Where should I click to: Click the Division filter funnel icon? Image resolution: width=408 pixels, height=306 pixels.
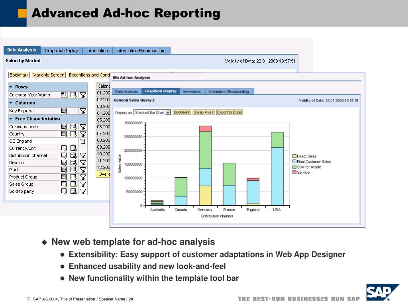[x=83, y=163]
